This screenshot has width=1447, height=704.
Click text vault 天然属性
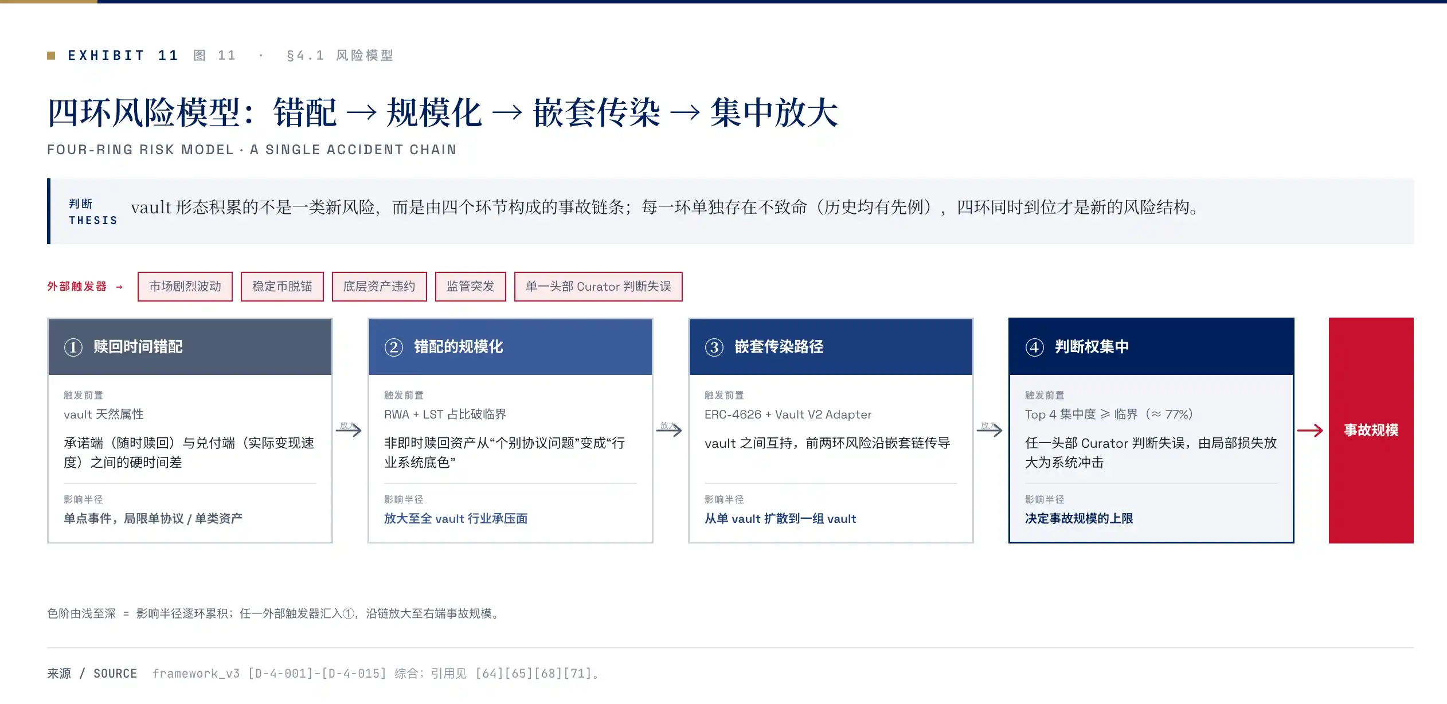(104, 414)
